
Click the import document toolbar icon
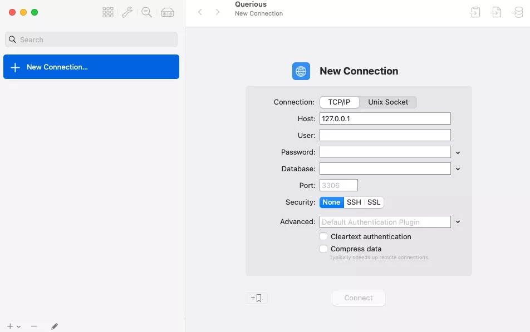[475, 12]
